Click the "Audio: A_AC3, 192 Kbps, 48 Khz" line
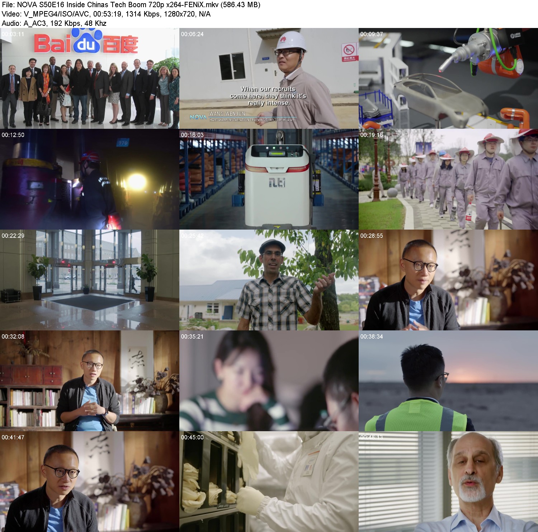This screenshot has height=532, width=538. point(54,23)
